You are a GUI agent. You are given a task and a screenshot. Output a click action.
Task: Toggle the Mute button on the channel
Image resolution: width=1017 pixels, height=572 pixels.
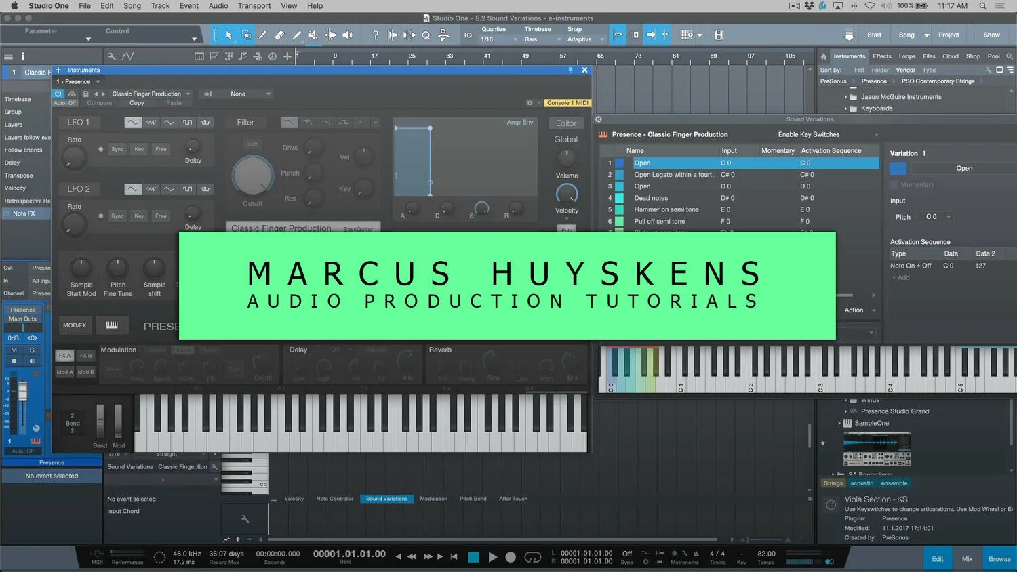pyautogui.click(x=14, y=350)
